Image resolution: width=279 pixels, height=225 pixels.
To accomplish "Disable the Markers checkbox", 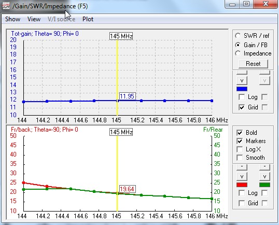I will tap(240, 141).
